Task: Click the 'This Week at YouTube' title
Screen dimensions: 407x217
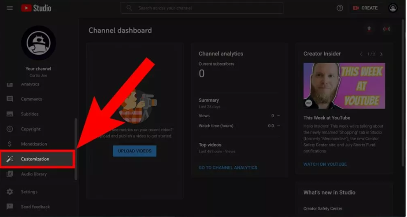Action: [327, 118]
